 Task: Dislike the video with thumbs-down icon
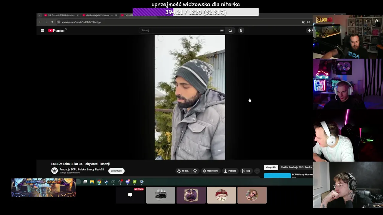195,171
